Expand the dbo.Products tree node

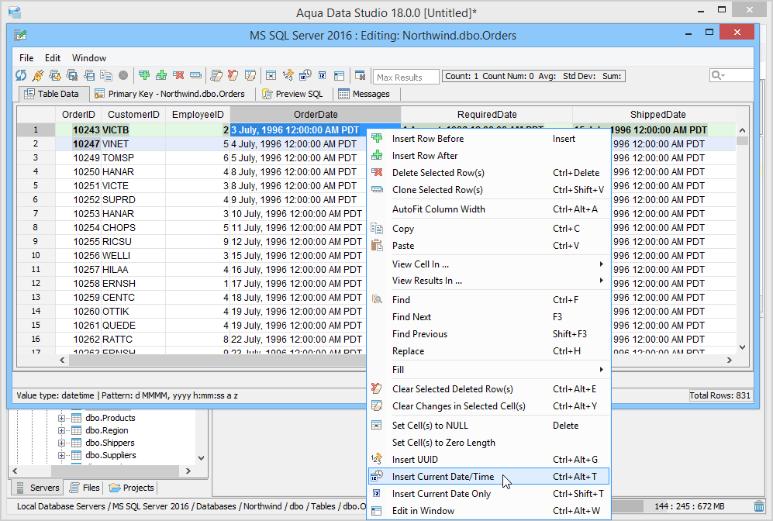(61, 418)
